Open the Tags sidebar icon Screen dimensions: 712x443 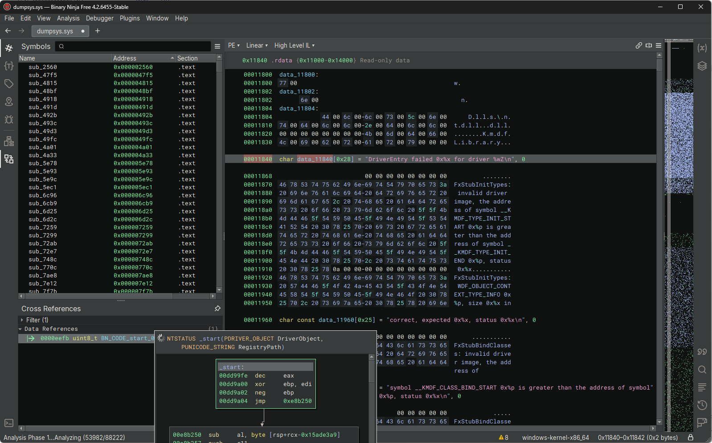9,84
